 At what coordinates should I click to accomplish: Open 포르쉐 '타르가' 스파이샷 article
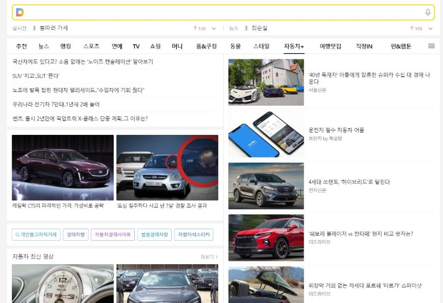tap(365, 285)
